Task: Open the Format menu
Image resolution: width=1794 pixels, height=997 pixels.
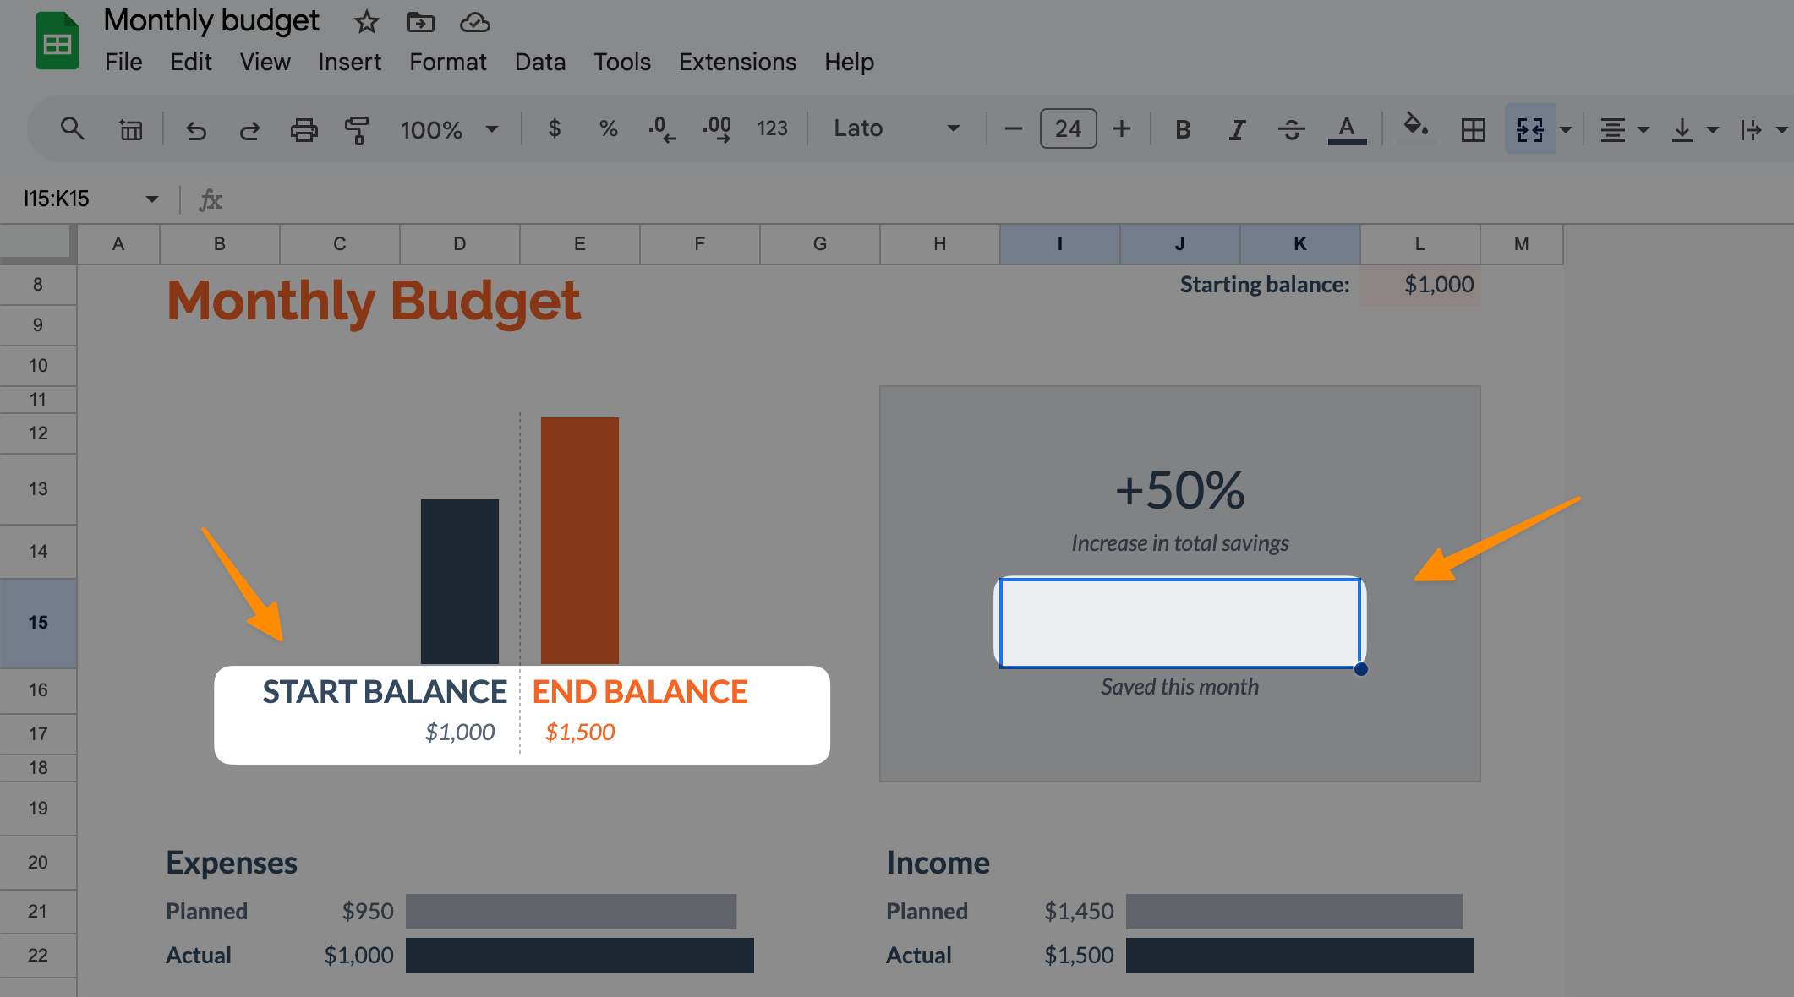Action: [447, 62]
